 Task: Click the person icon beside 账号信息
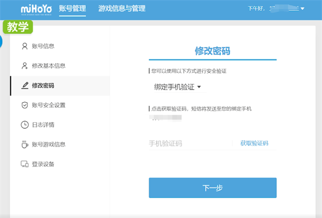(24, 46)
